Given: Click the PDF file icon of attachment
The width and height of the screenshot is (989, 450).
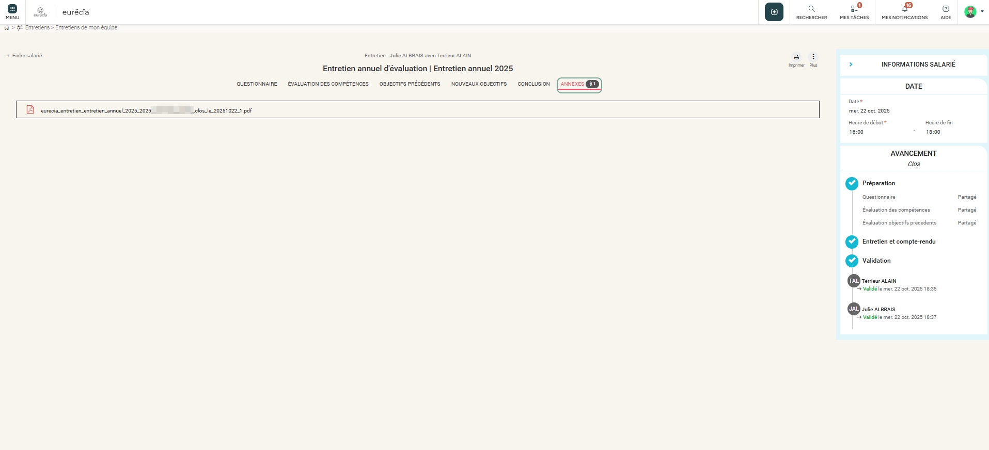Looking at the screenshot, I should click(30, 109).
